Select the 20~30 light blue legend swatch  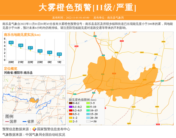tap(88, 117)
